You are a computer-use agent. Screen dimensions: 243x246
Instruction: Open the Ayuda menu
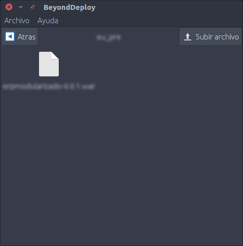click(48, 21)
